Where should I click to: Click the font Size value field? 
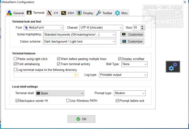(x=137, y=28)
